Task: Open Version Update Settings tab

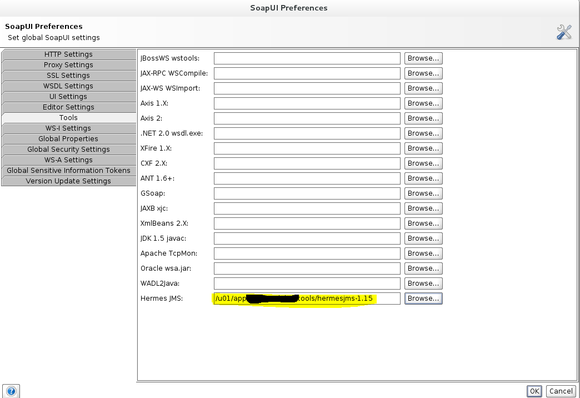Action: pyautogui.click(x=68, y=181)
